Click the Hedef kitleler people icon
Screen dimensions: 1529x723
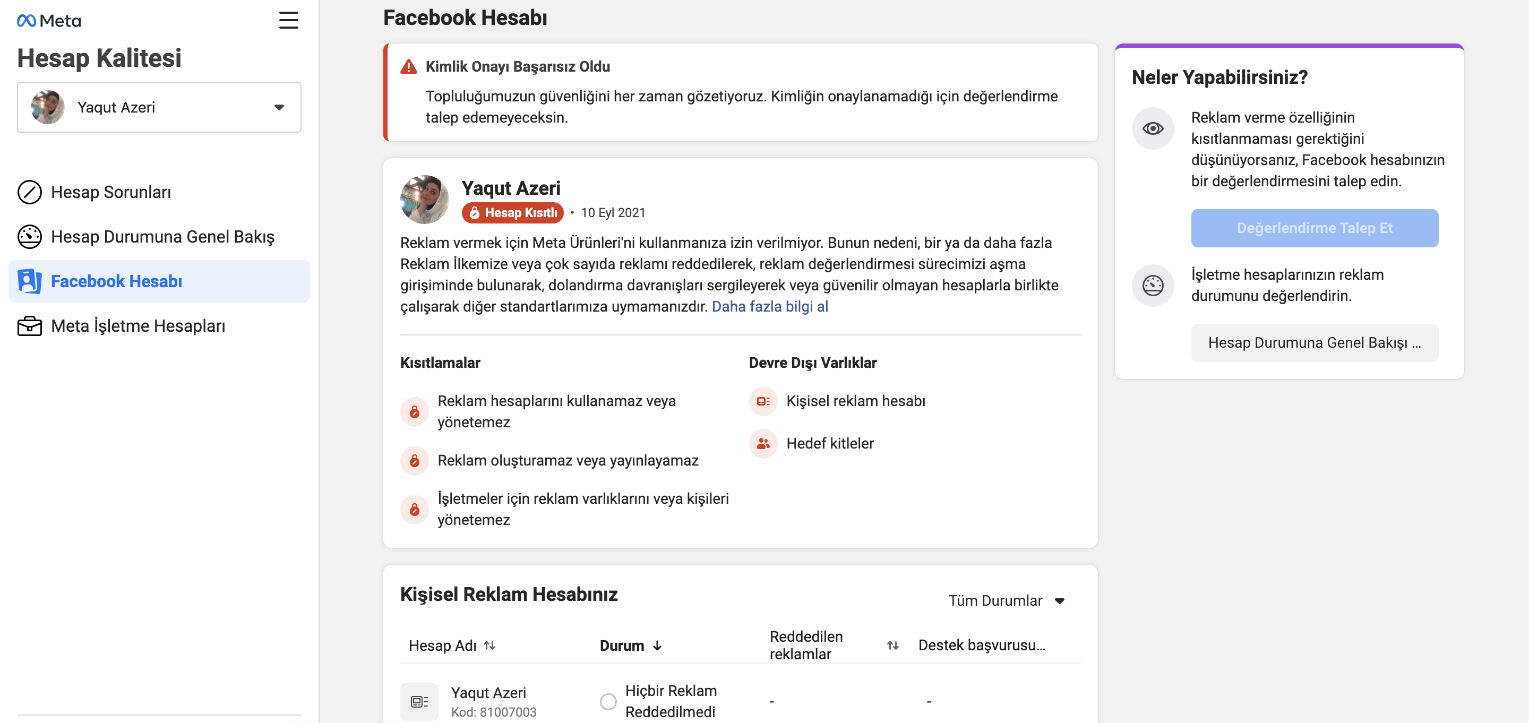click(x=763, y=443)
